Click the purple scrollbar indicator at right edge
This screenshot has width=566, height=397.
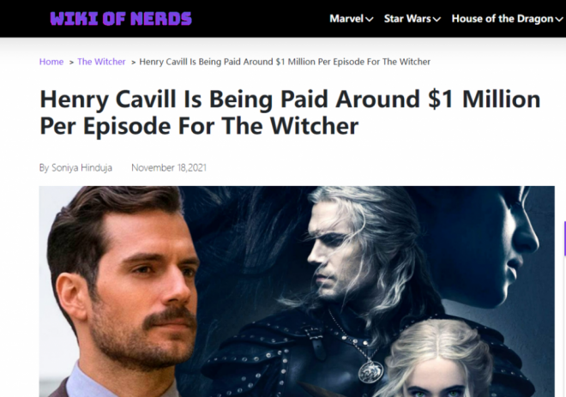pyautogui.click(x=564, y=239)
